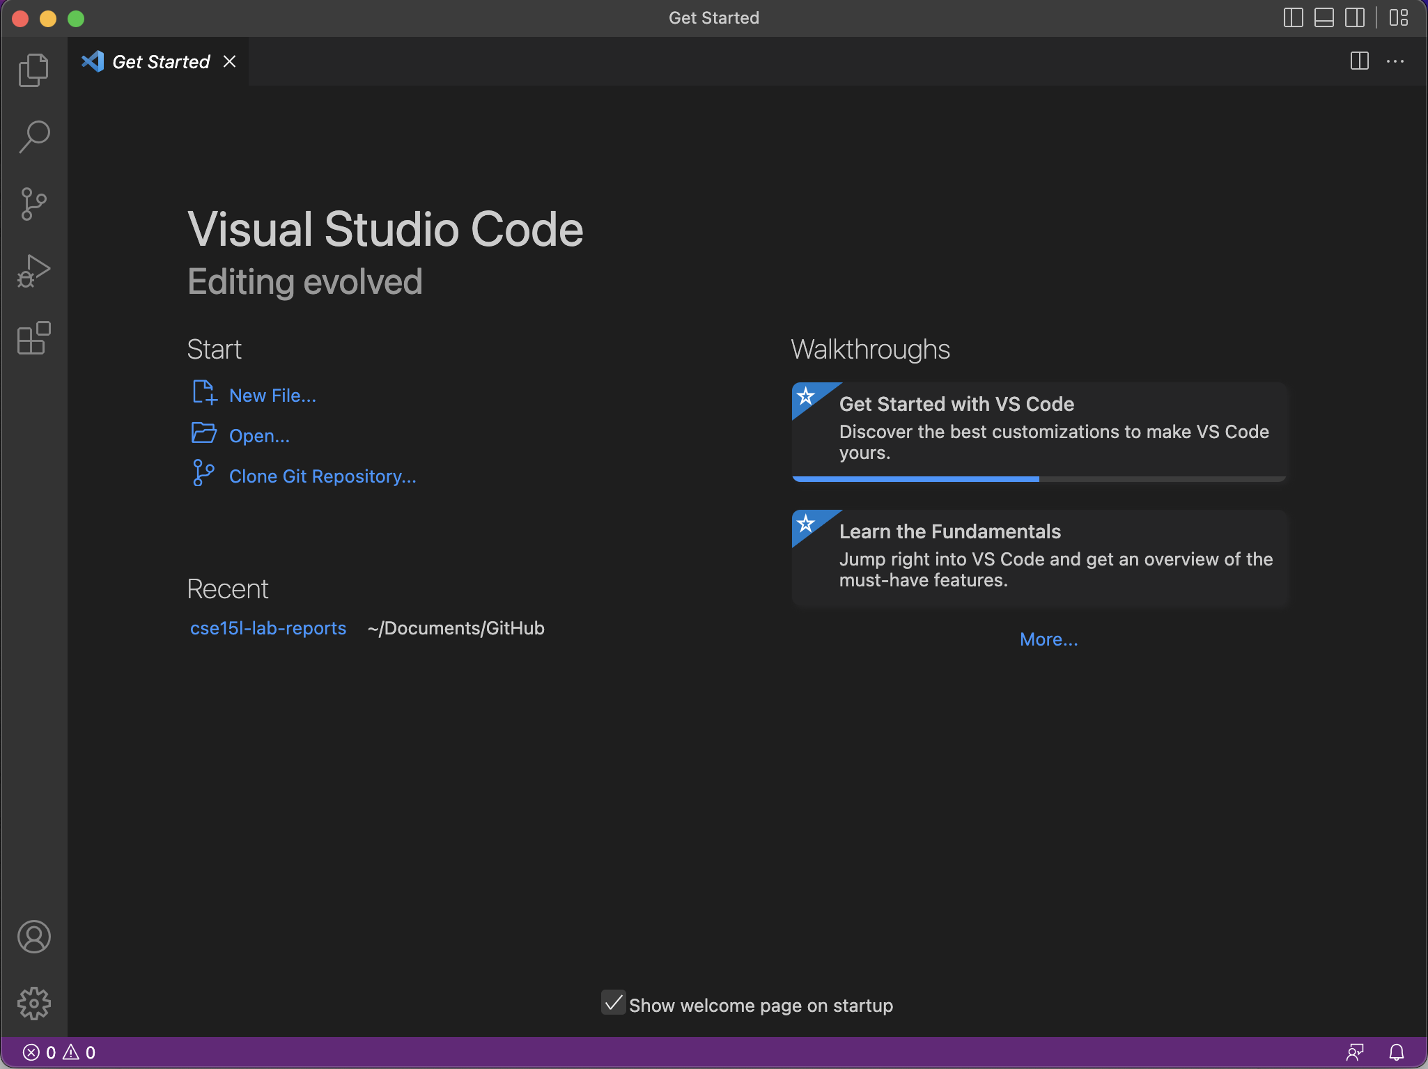Click the errors count in status bar
1428x1069 pixels.
40,1053
